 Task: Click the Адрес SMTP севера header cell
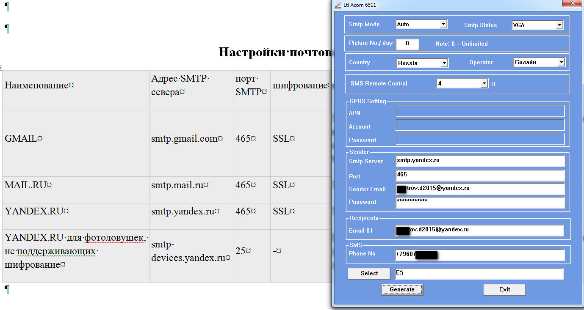click(x=191, y=91)
